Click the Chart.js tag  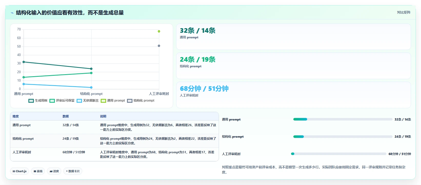pos(19,171)
